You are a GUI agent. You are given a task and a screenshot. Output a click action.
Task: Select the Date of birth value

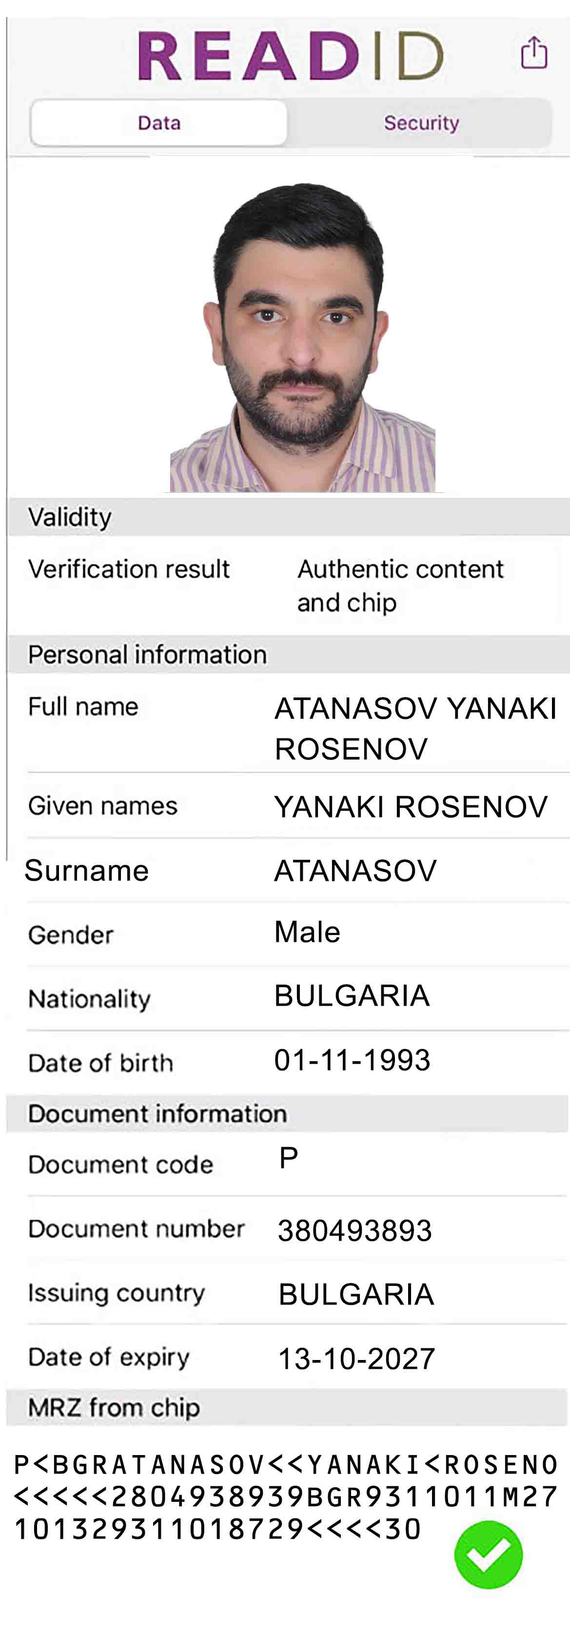[x=353, y=1060]
